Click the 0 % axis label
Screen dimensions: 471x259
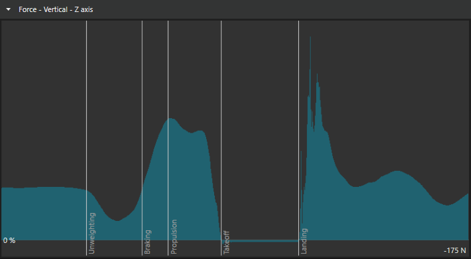point(9,241)
